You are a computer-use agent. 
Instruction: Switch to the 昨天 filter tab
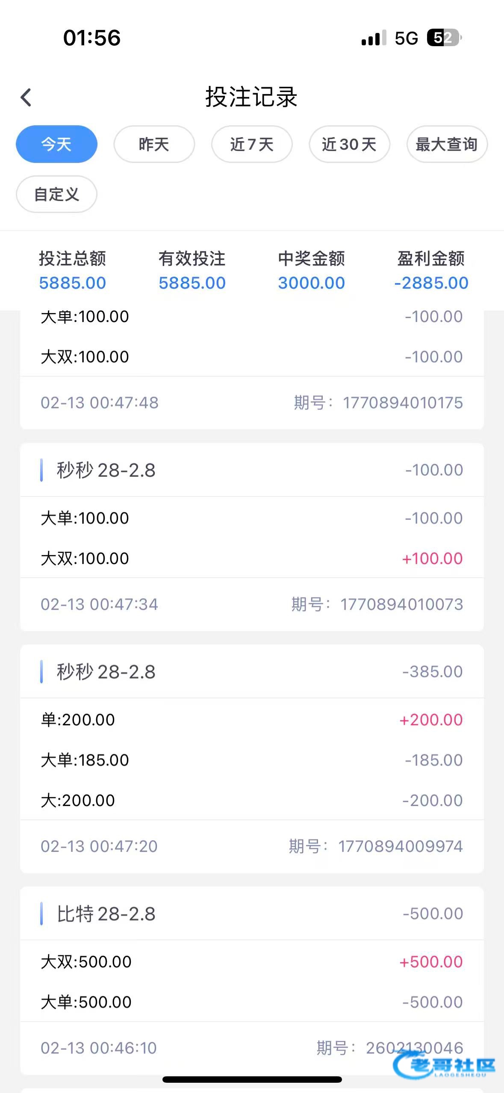(154, 144)
